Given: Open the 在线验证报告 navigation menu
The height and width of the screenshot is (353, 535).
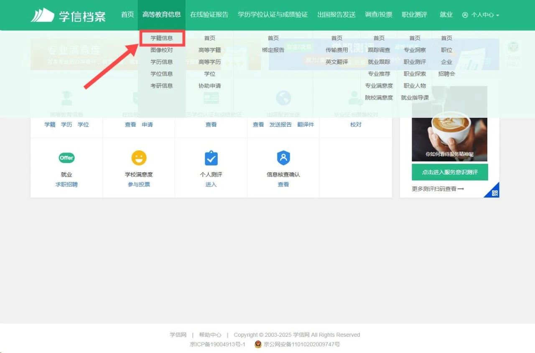Looking at the screenshot, I should tap(209, 15).
